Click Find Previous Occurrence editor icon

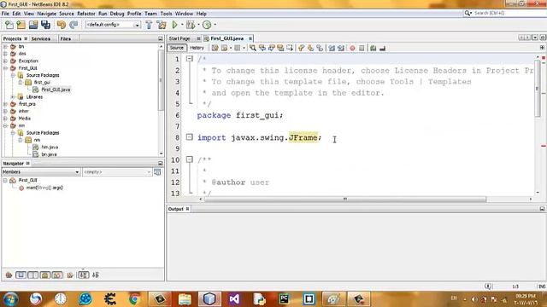[262, 48]
